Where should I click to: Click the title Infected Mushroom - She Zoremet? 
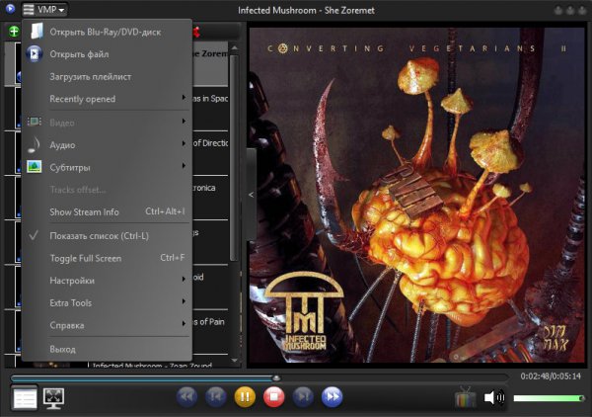306,10
